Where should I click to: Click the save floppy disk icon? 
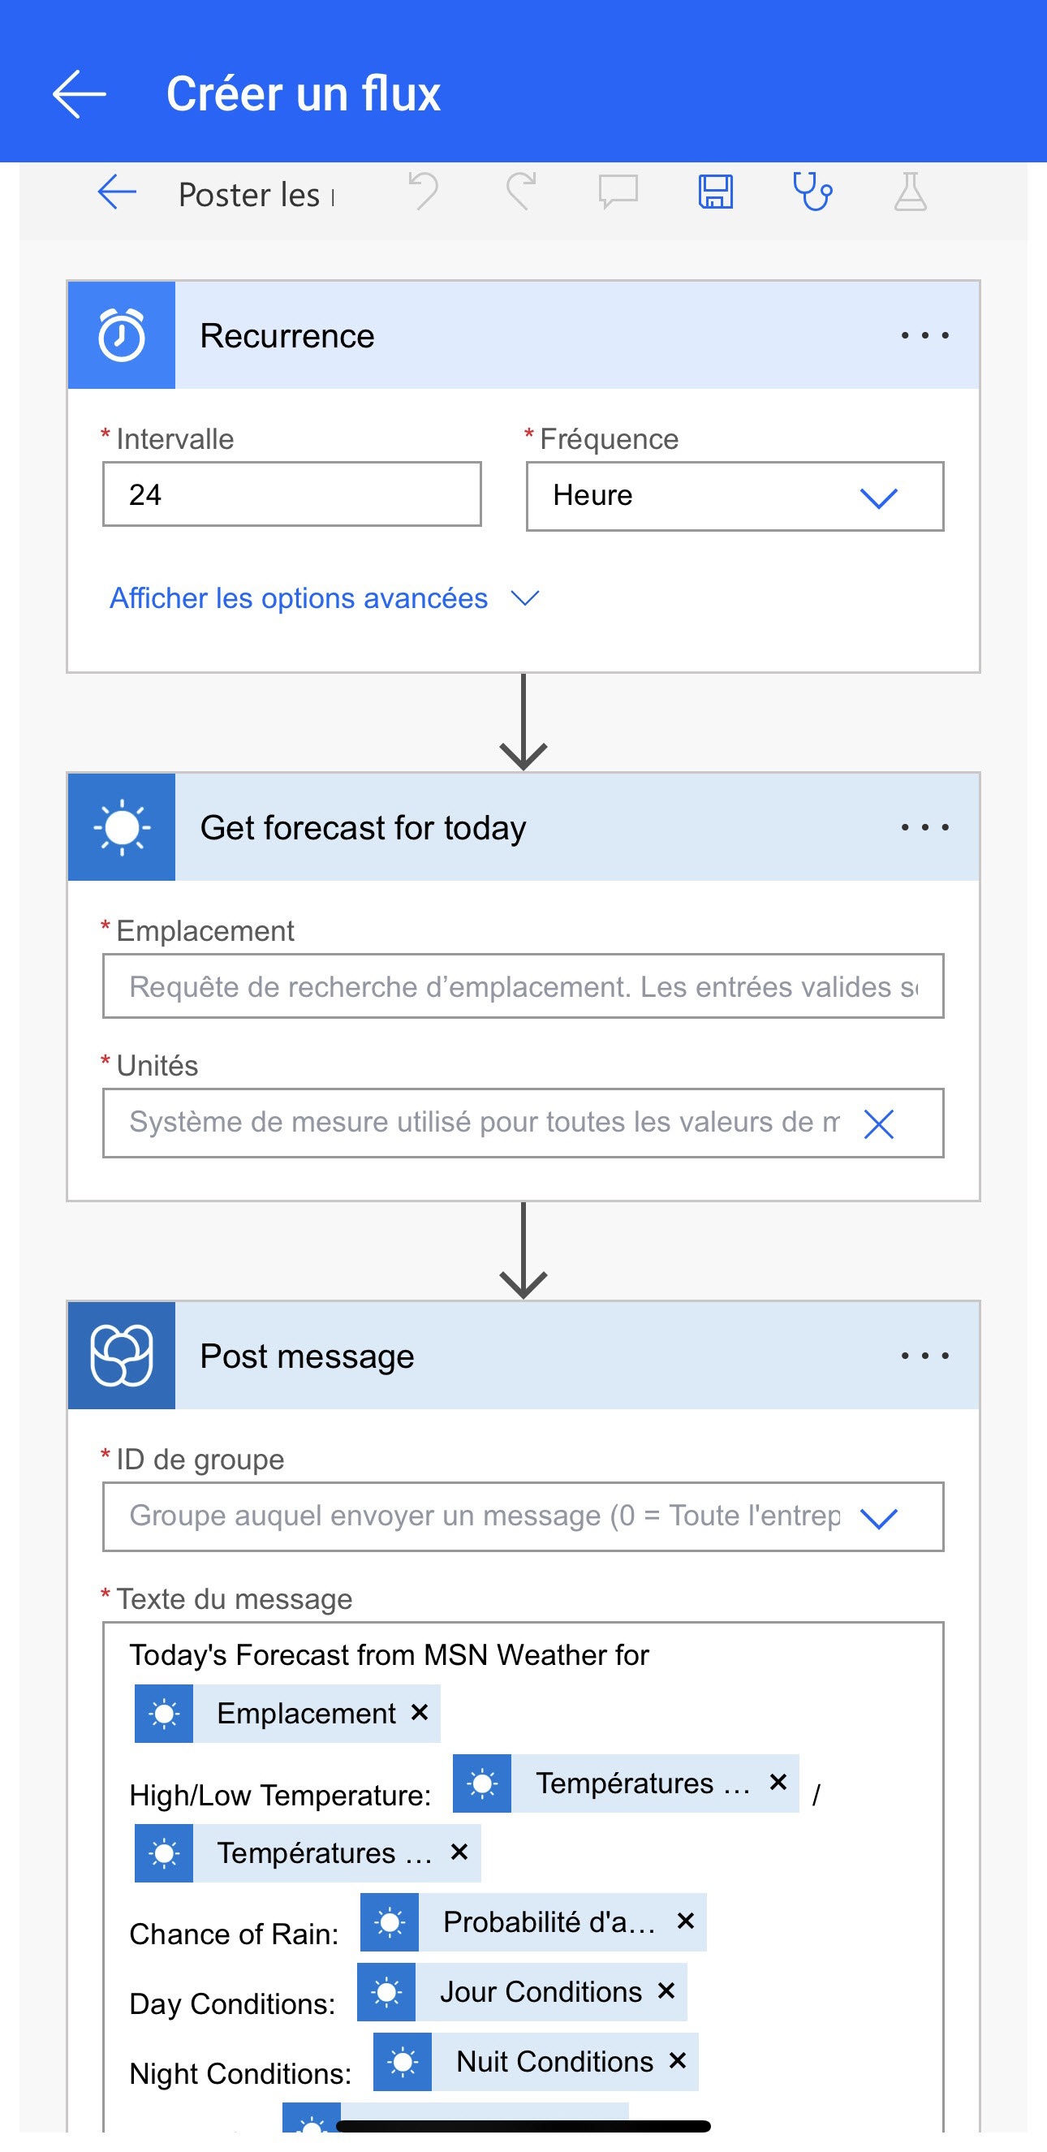point(716,193)
